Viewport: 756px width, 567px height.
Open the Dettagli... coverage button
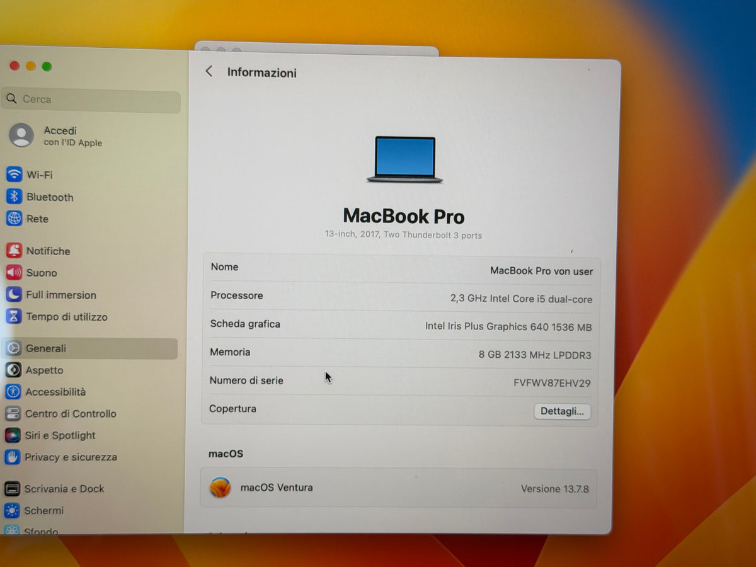pyautogui.click(x=562, y=411)
